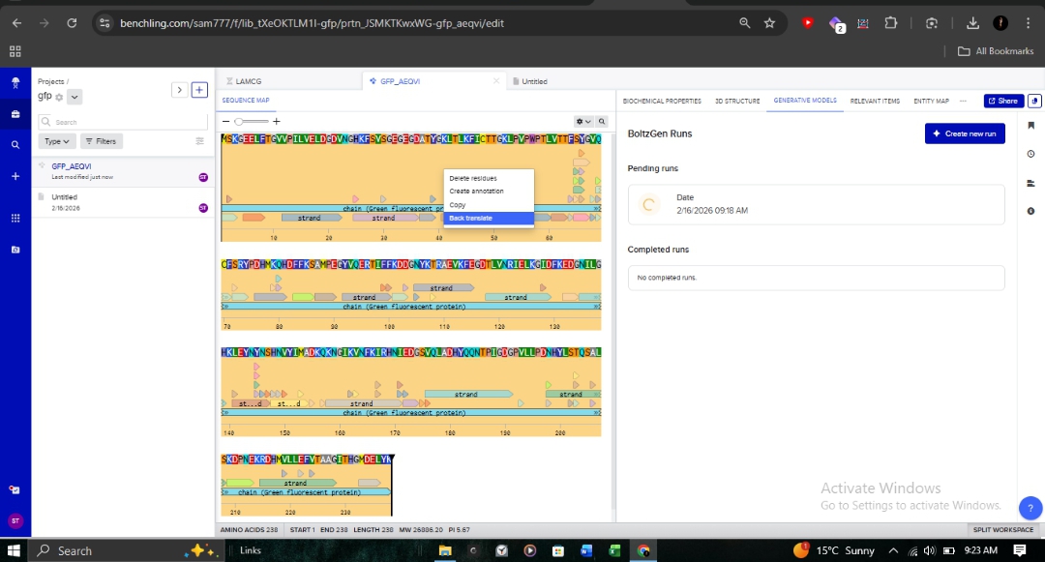Toggle the Split Workspace option in status bar
The height and width of the screenshot is (562, 1045).
(x=1002, y=530)
